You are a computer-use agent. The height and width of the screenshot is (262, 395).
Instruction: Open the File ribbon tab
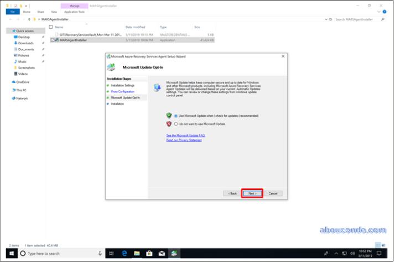click(13, 11)
